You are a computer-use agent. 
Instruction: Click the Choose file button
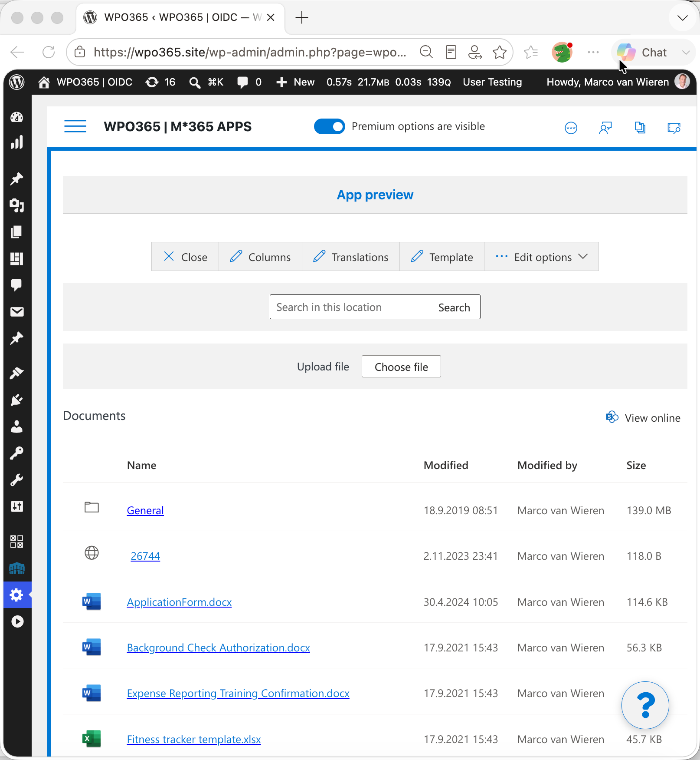[401, 367]
